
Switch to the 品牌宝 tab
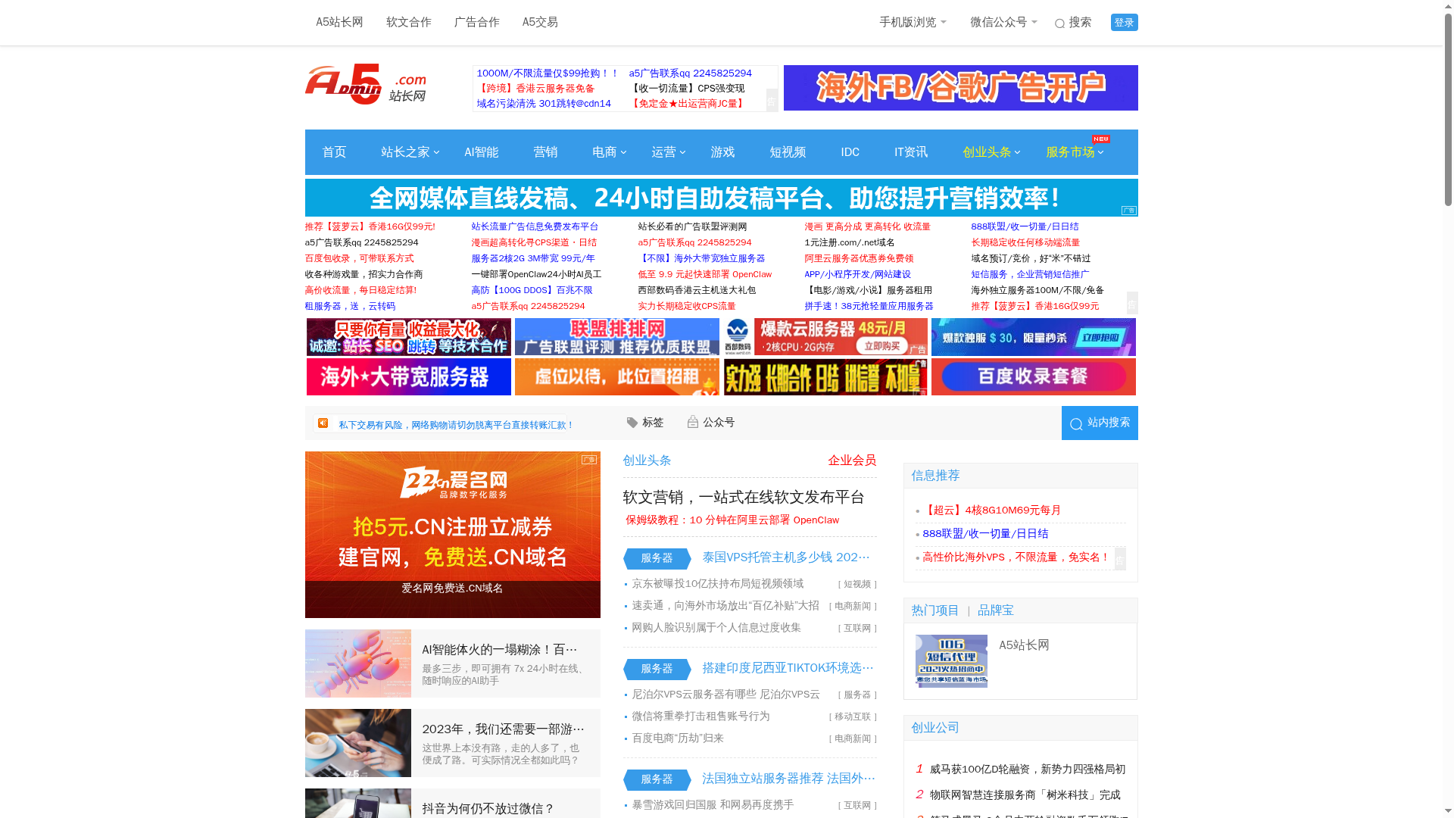(x=996, y=610)
